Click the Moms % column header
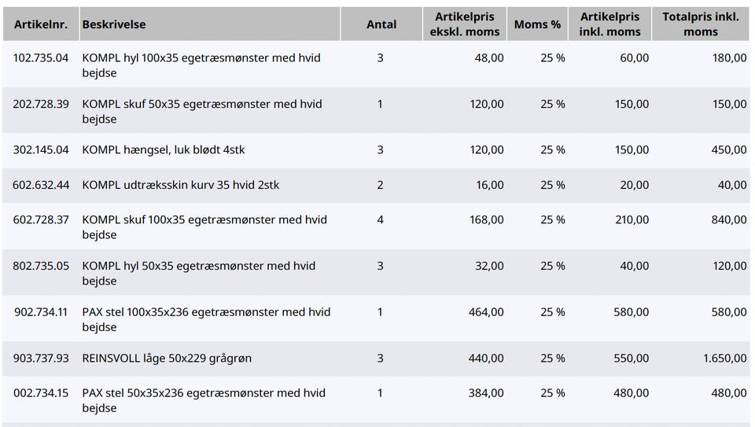The height and width of the screenshot is (427, 755). pos(537,24)
